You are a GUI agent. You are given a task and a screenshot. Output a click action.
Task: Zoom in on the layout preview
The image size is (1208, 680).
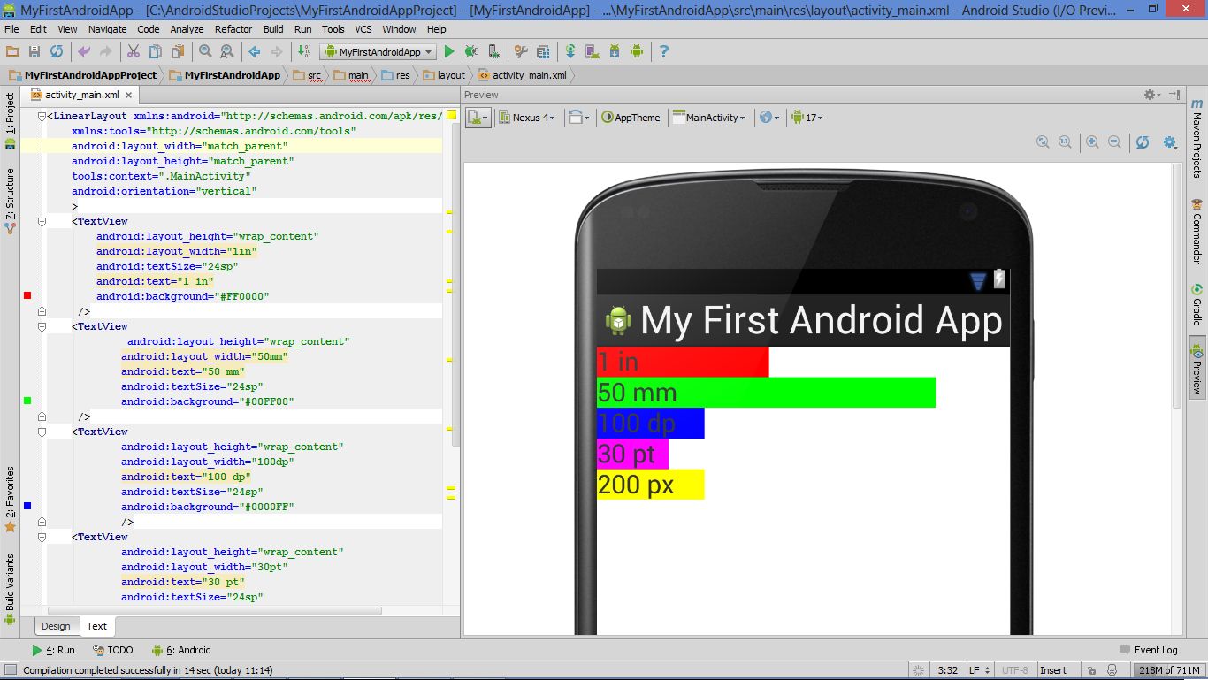coord(1093,141)
